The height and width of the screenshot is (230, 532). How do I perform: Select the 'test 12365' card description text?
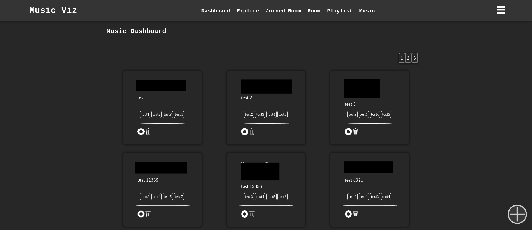[148, 180]
